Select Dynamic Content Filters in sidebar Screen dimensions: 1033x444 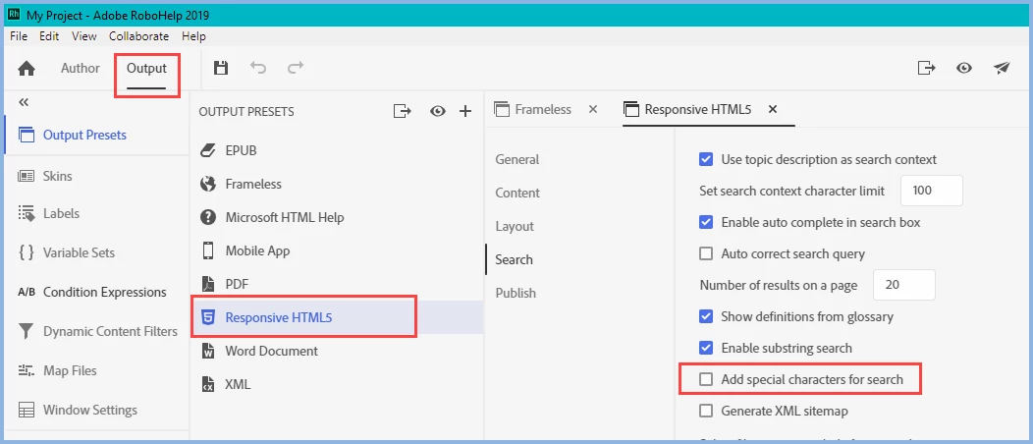coord(110,331)
